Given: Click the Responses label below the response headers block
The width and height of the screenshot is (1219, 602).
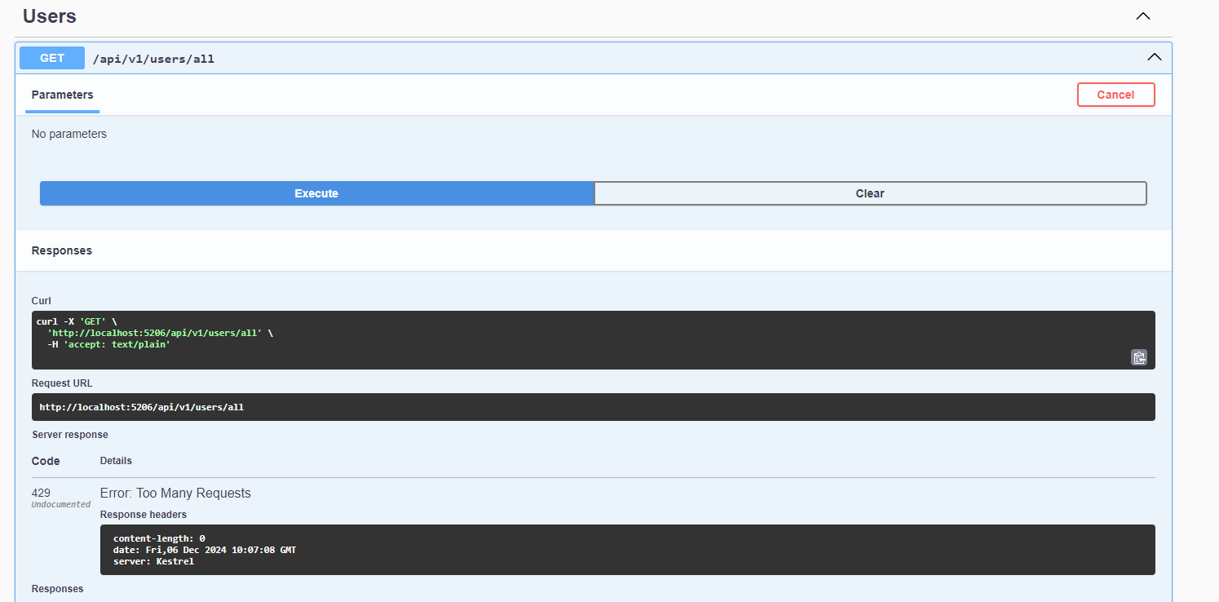Looking at the screenshot, I should point(57,589).
